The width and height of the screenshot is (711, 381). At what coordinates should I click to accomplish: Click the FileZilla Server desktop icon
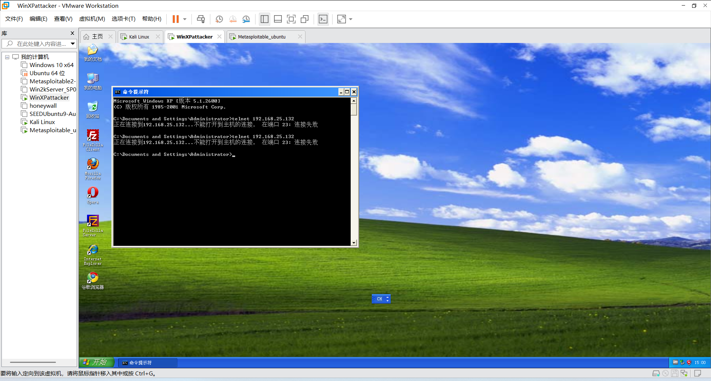(93, 226)
